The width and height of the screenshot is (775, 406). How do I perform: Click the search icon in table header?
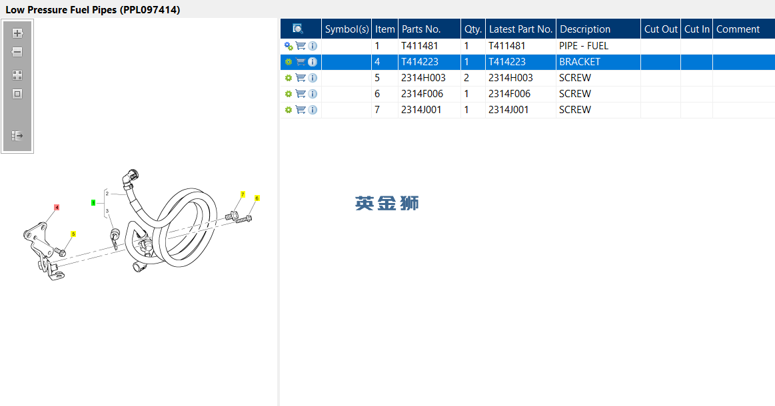(x=298, y=29)
